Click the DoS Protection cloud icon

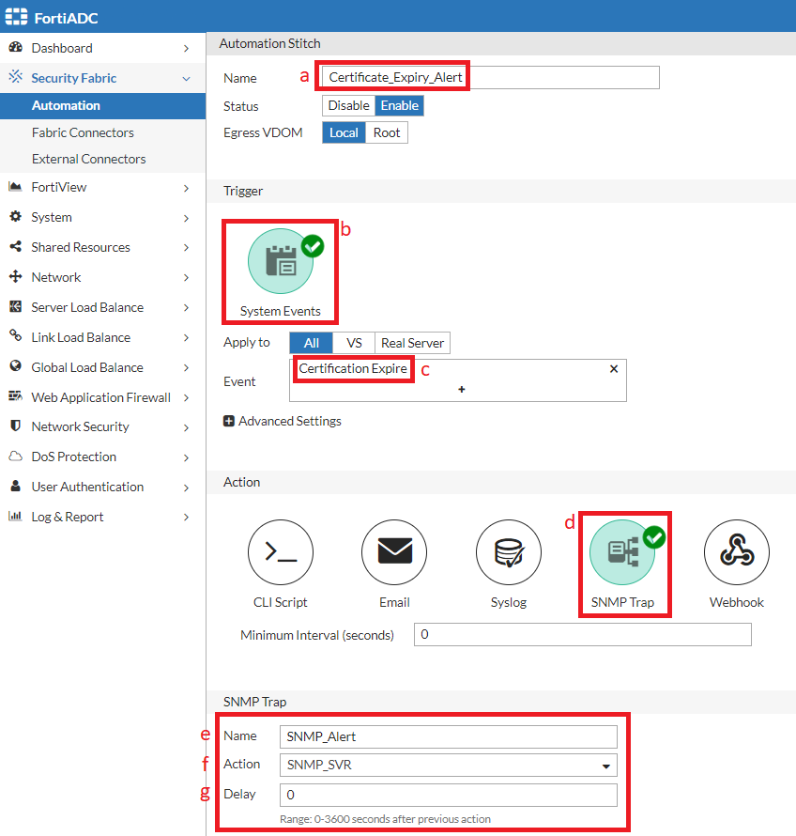pos(15,457)
